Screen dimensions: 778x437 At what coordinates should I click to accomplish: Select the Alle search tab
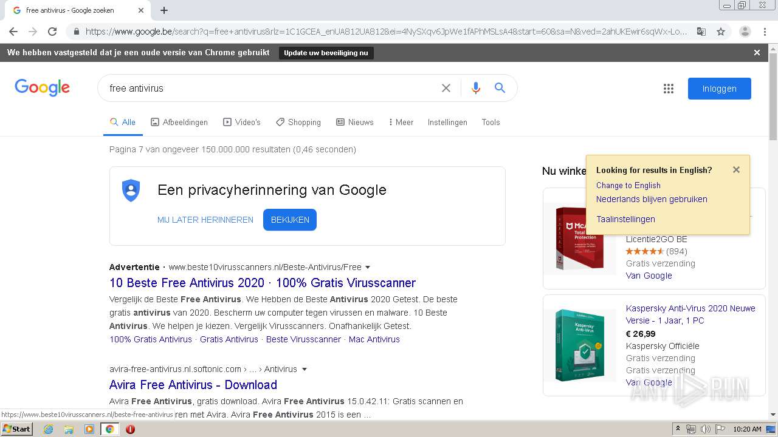tap(123, 122)
